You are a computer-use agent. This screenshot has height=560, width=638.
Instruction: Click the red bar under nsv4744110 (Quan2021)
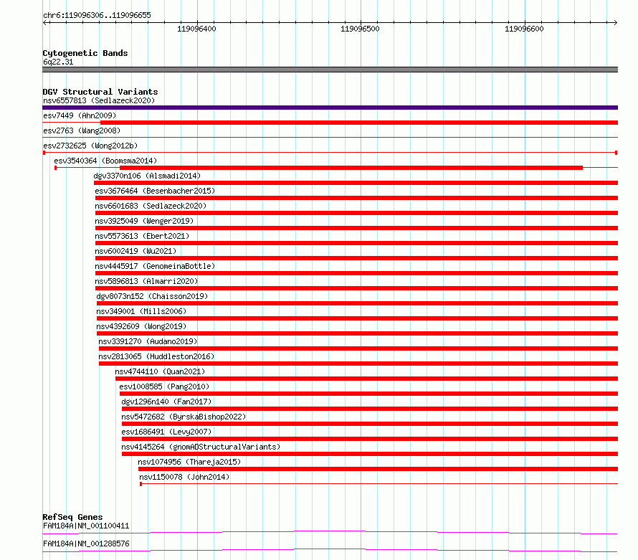(x=366, y=379)
